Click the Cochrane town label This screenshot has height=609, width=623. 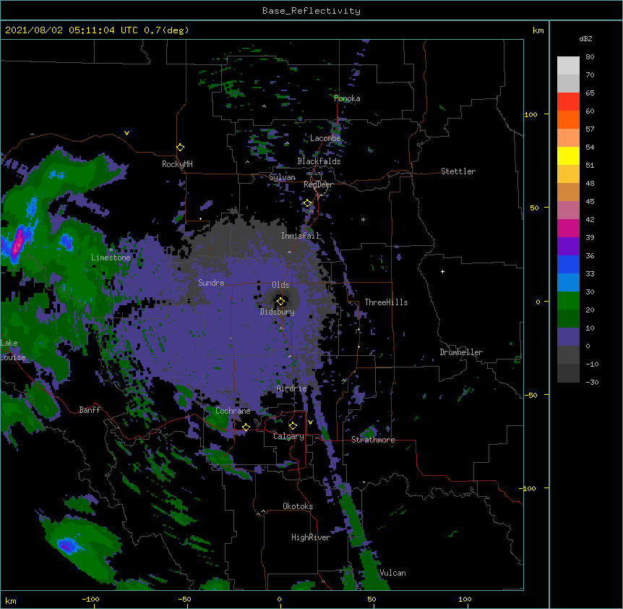233,411
